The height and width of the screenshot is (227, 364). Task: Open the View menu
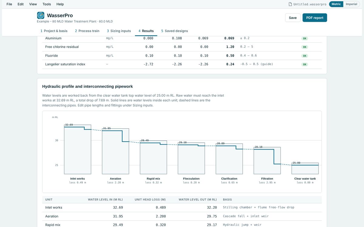pos(33,4)
